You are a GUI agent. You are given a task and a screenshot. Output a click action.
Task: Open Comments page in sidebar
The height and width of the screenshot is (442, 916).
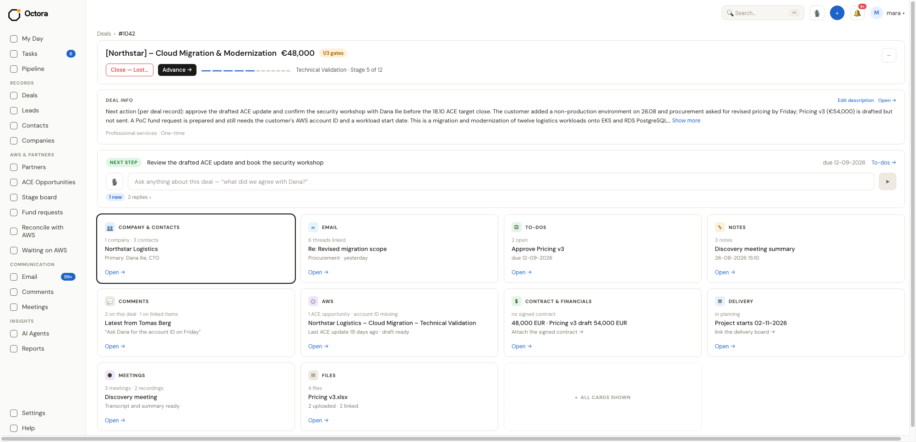43,292
